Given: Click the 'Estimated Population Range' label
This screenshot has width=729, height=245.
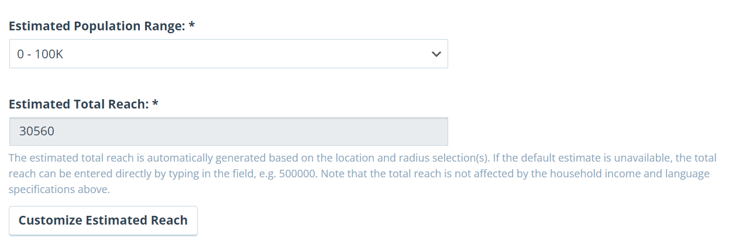Looking at the screenshot, I should [97, 26].
